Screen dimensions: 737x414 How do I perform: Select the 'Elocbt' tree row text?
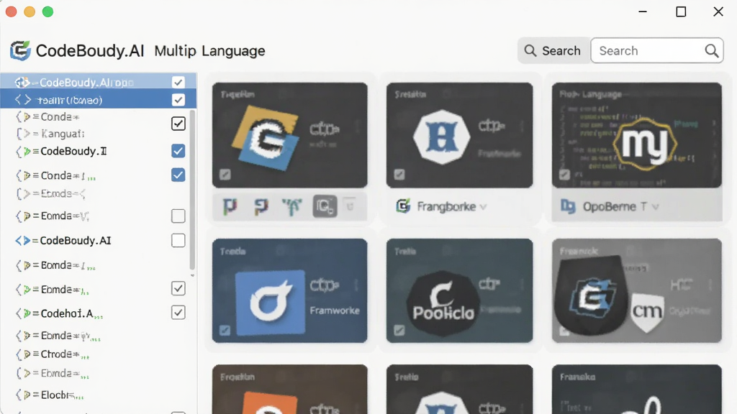(x=56, y=395)
